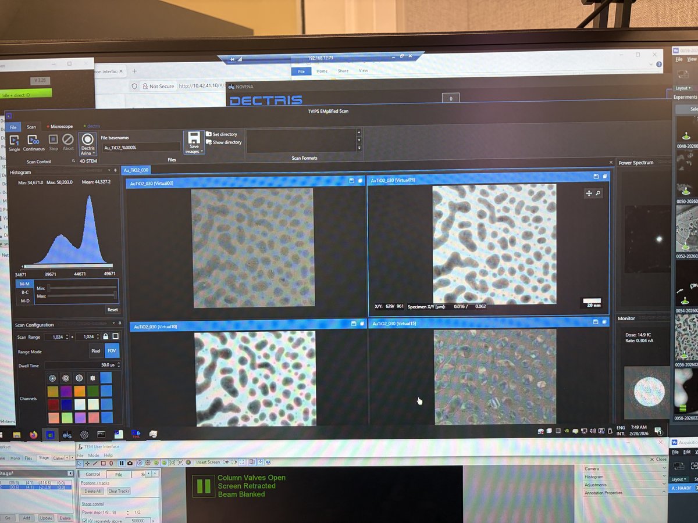
Task: Abort the current scan
Action: [x=67, y=139]
